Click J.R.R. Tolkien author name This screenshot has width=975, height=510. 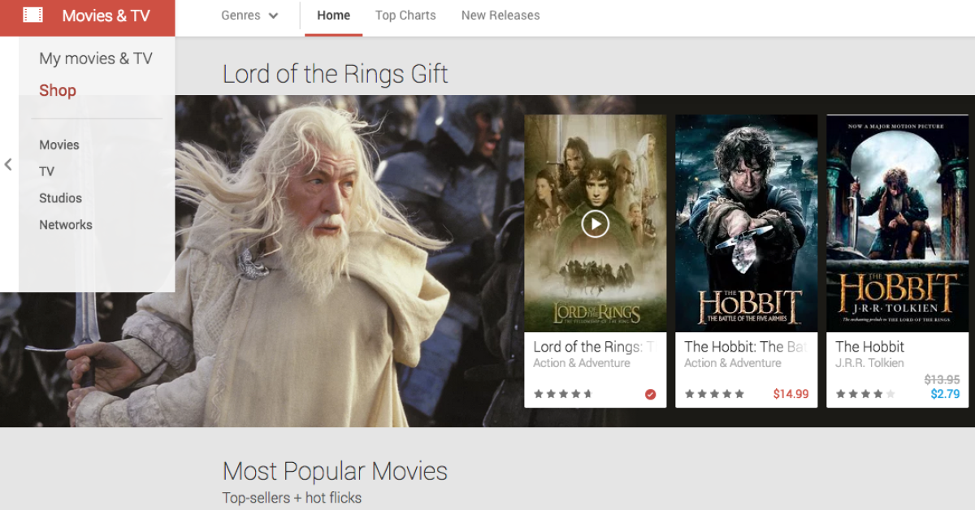tap(869, 363)
